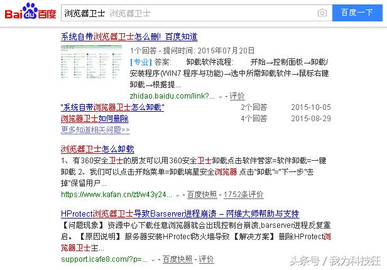Click the [专业] answer tag

coord(141,62)
